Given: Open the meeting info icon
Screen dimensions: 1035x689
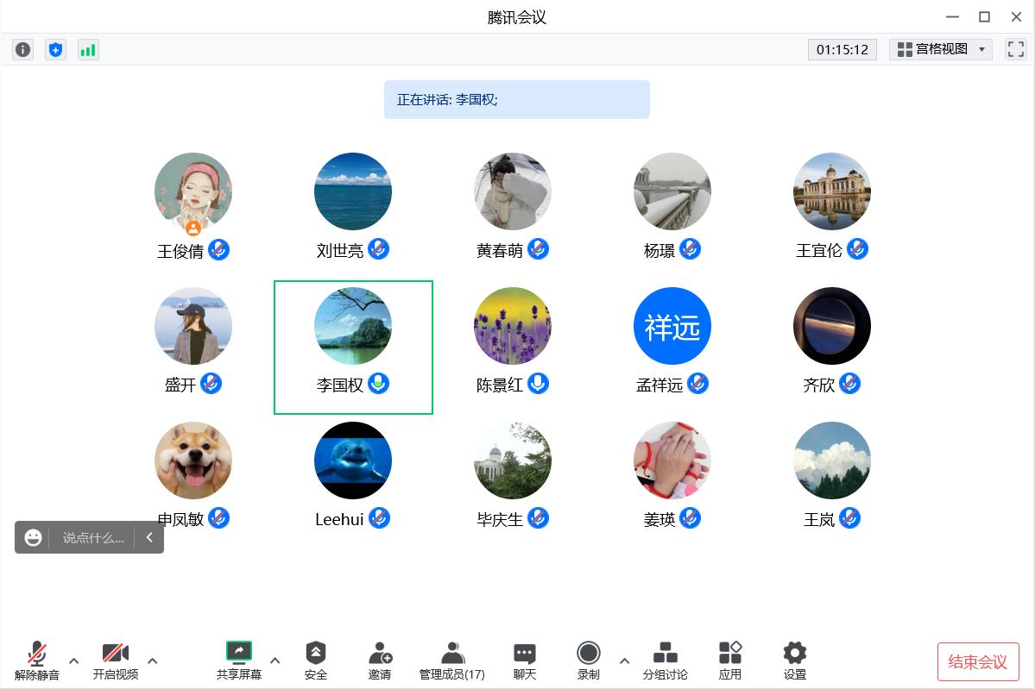Looking at the screenshot, I should tap(23, 50).
